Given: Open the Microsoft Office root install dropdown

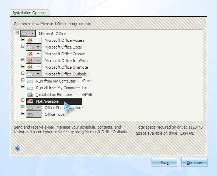Looking at the screenshot, I should pyautogui.click(x=28, y=34).
